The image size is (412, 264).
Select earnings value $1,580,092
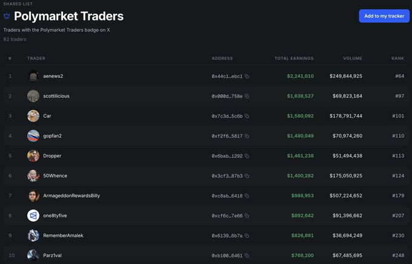[x=301, y=116]
